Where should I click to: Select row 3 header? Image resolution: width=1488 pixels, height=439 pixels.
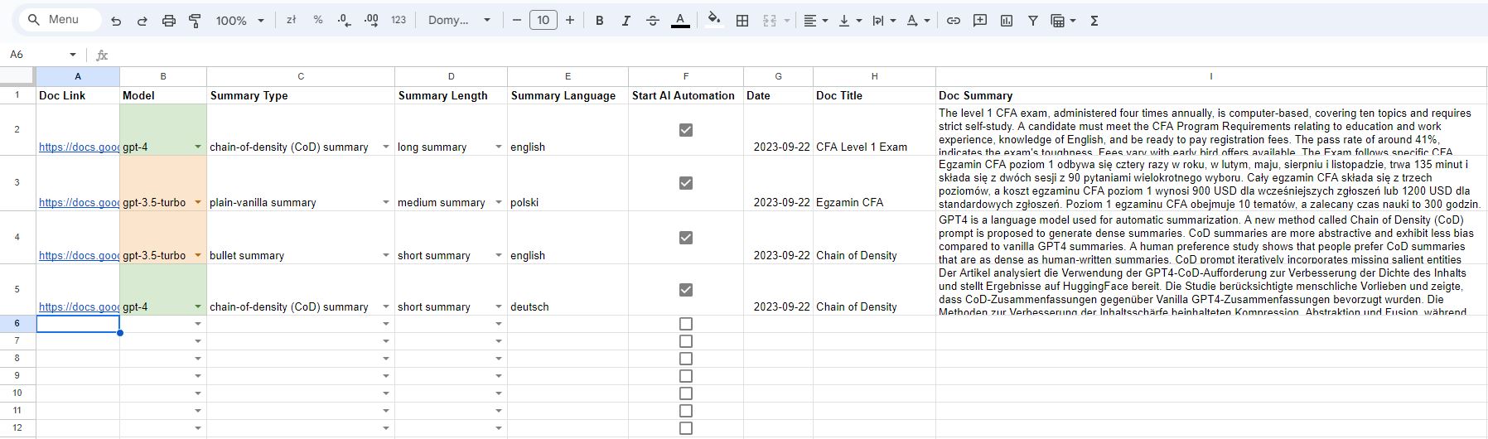pos(17,183)
